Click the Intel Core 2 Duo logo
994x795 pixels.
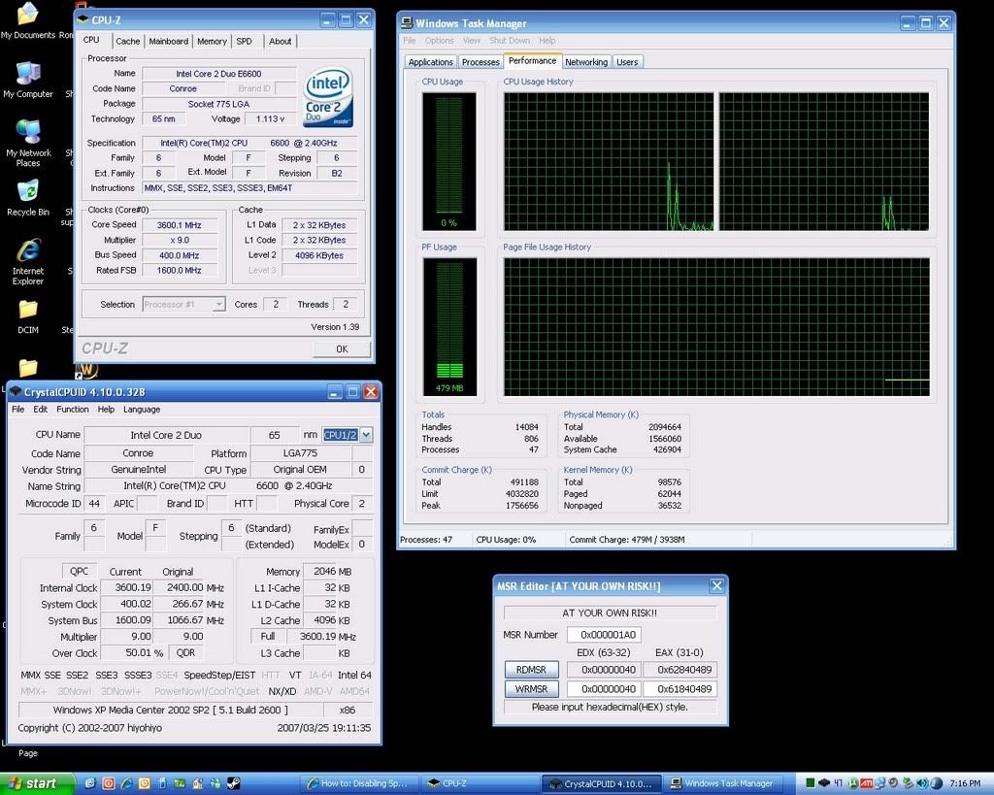328,97
